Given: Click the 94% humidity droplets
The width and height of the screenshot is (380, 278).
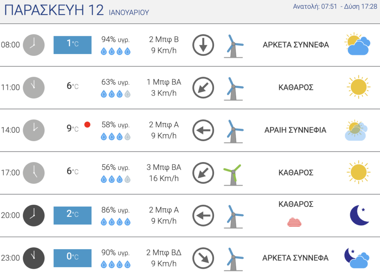Looking at the screenshot, I should 116,51.
